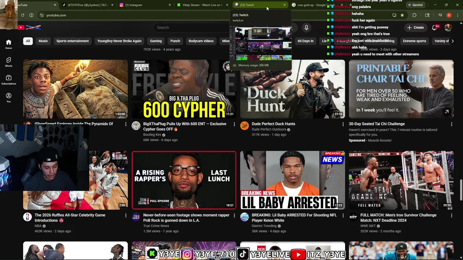Open more options for 30-Day Seated Tai Chi ad
Screen dimensions: 463x260
(451, 124)
